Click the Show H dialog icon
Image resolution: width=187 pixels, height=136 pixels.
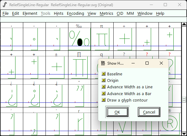click(103, 63)
